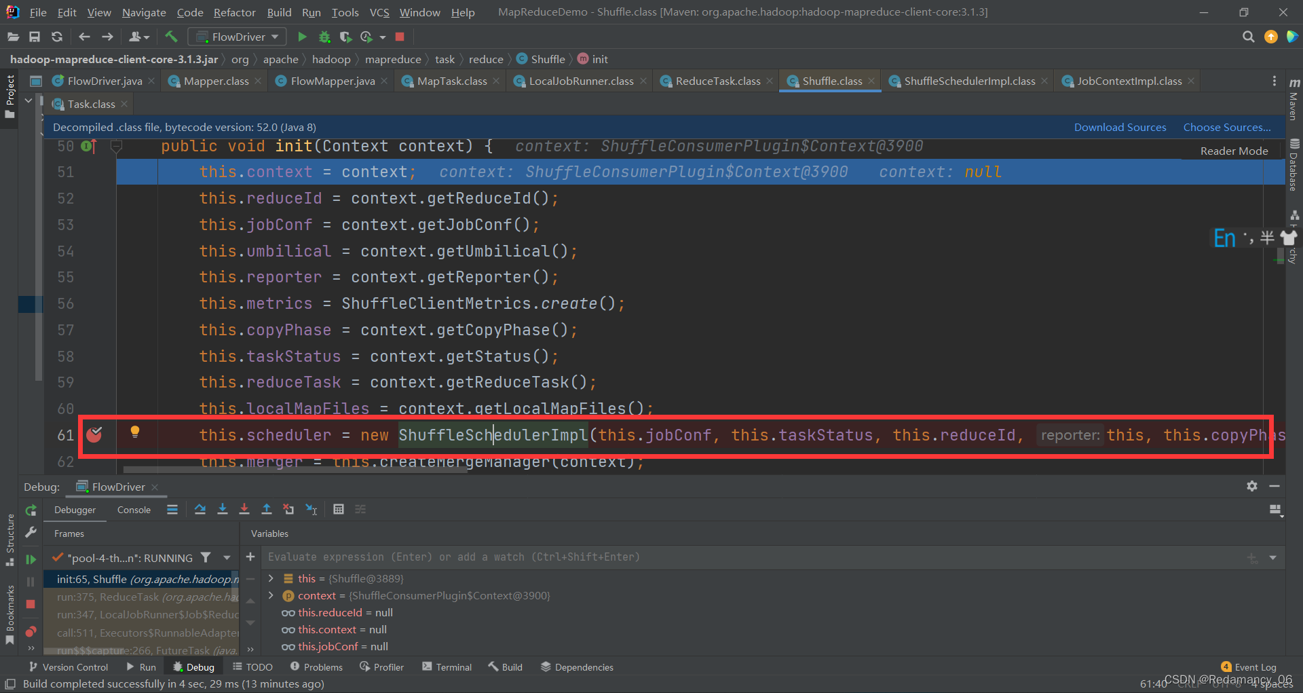
Task: Expand the 'this' variable node
Action: coord(271,578)
